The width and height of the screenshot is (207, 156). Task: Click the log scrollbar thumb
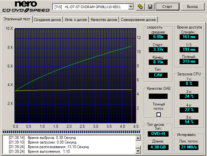138,147
